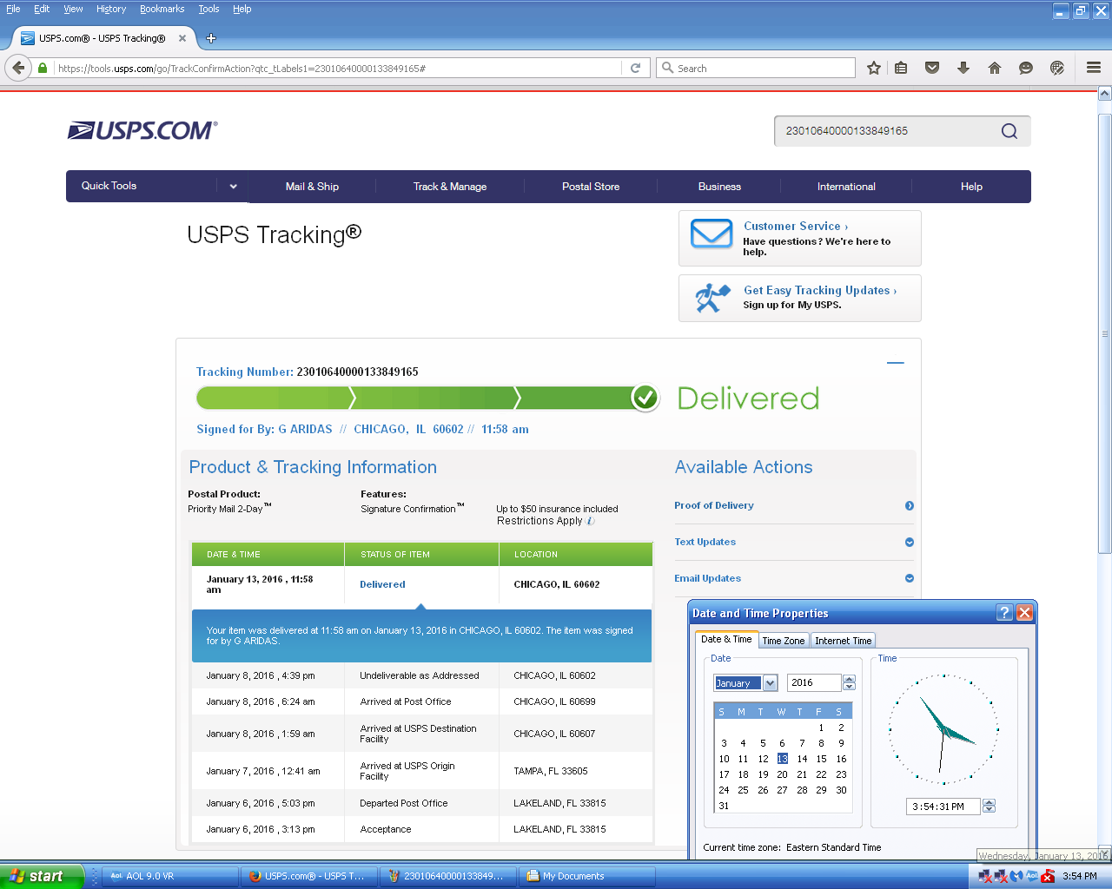Expand the Text Updates action
Image resolution: width=1112 pixels, height=889 pixels.
910,542
